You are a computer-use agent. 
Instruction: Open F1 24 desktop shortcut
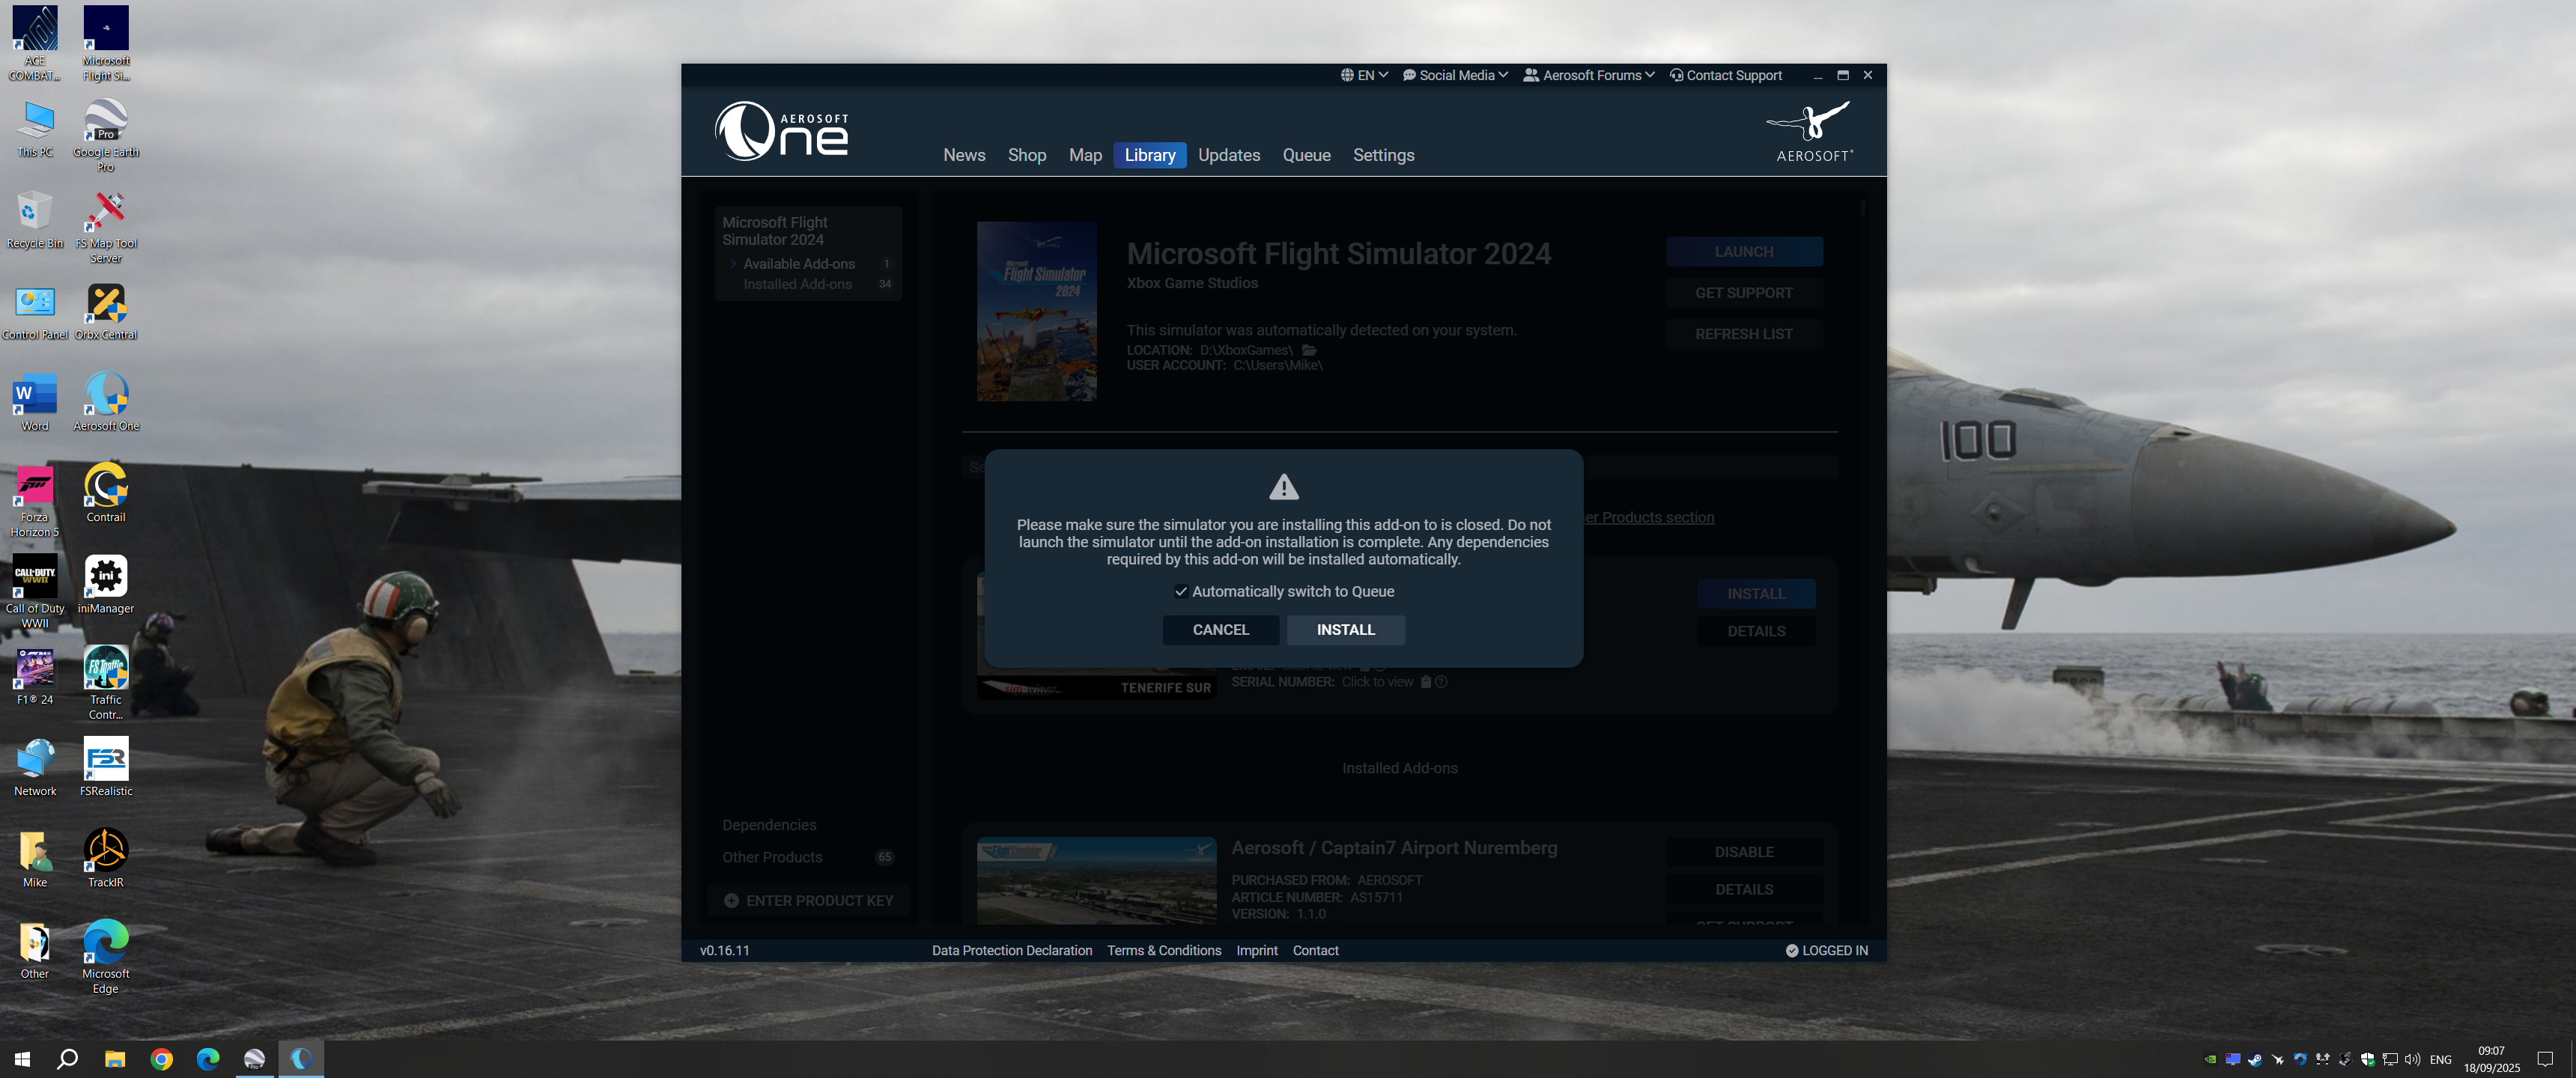(x=35, y=676)
